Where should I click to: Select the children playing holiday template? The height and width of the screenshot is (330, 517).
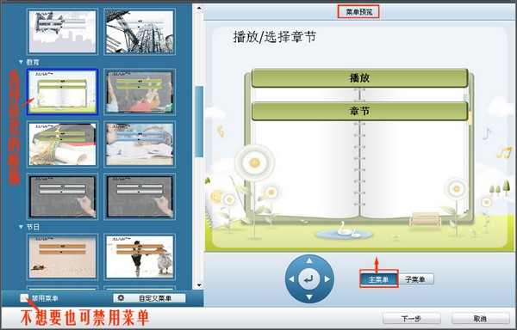click(140, 257)
